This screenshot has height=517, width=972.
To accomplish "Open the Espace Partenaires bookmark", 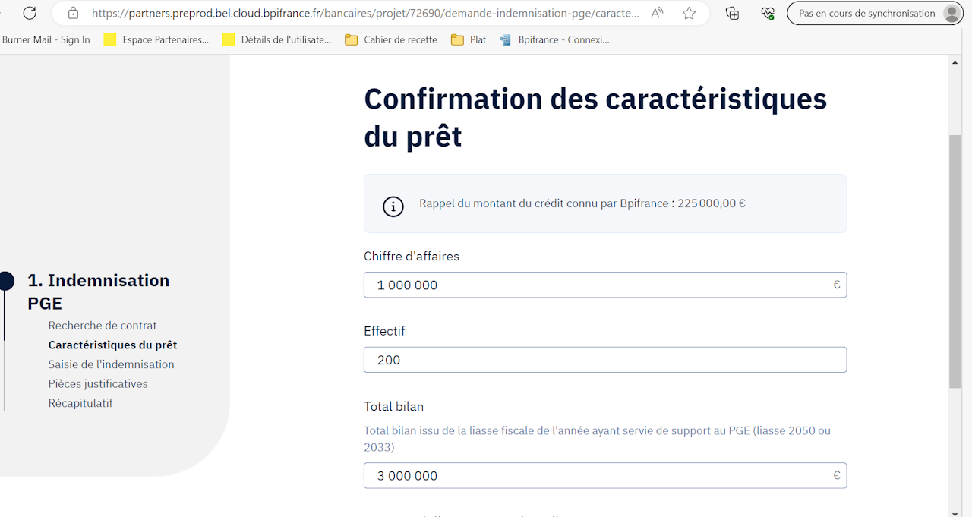I will pos(156,39).
